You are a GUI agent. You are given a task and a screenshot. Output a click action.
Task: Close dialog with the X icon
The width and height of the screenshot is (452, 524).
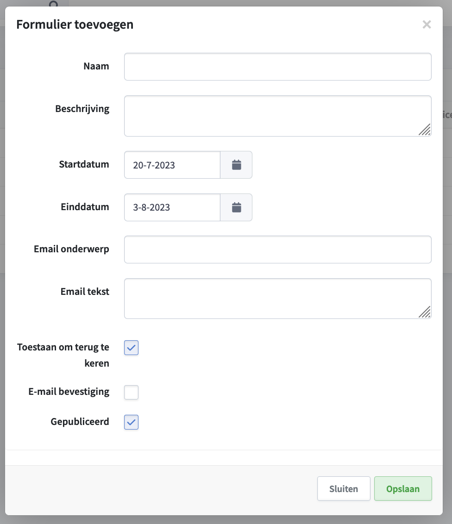coord(427,25)
